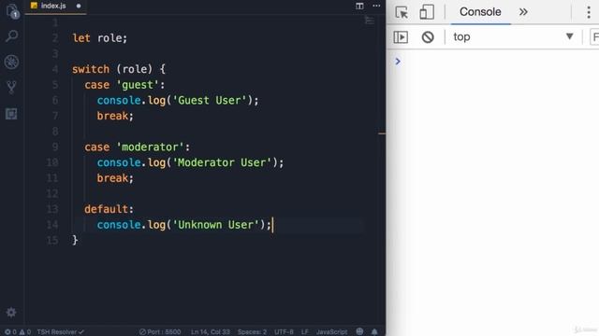The height and width of the screenshot is (336, 599).
Task: Click the switch keyword
Action: click(91, 69)
